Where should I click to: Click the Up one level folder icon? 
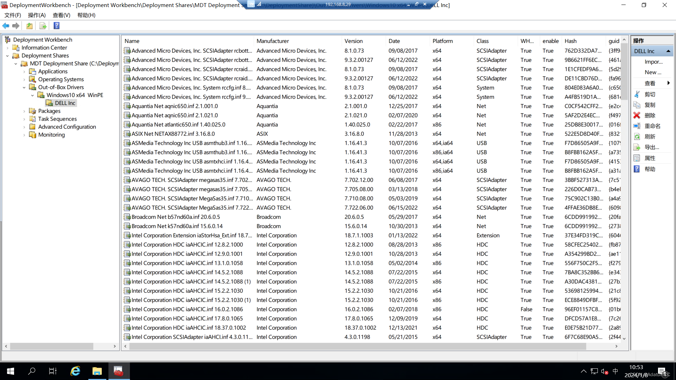pos(30,26)
